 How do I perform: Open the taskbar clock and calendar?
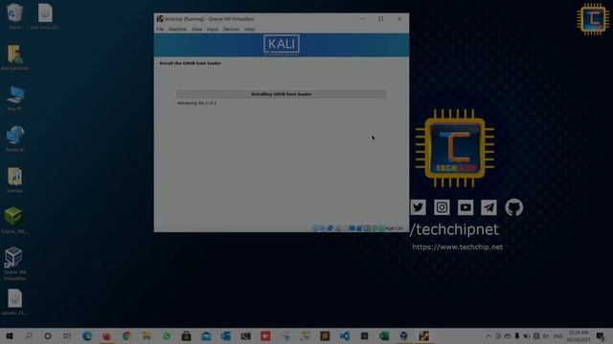coord(579,335)
